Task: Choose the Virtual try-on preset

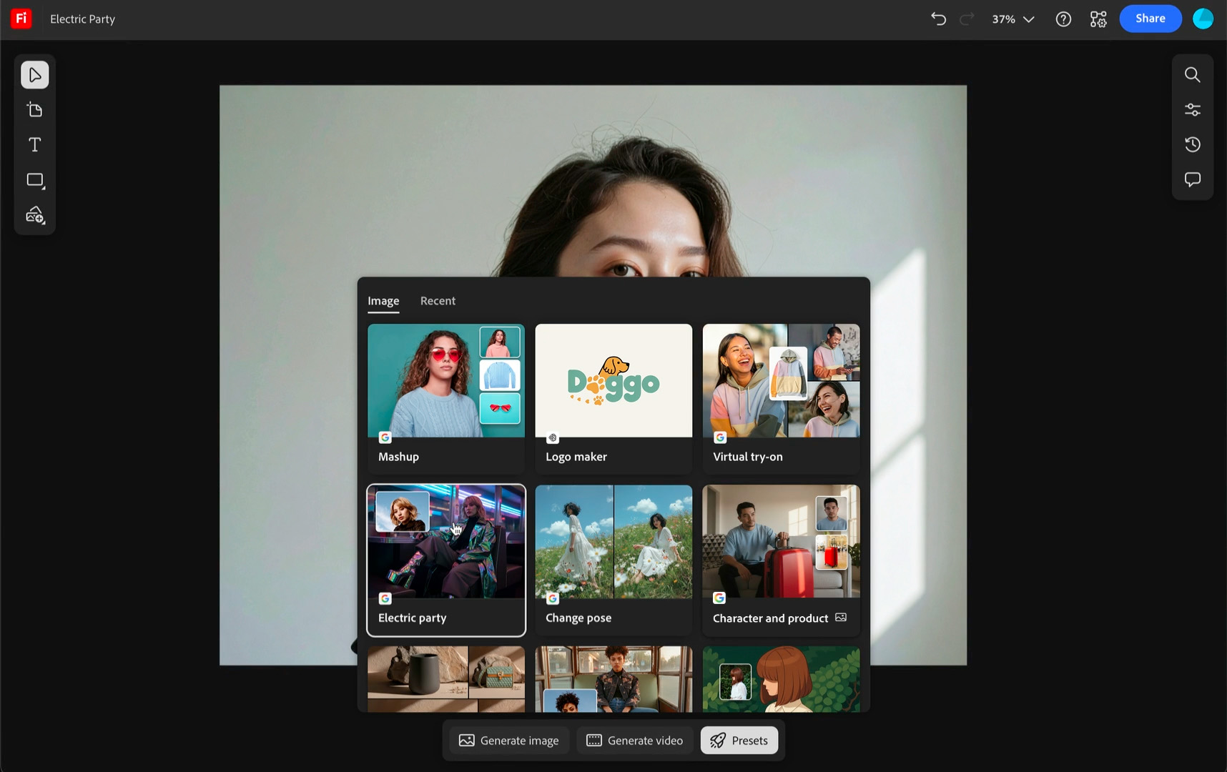Action: 781,382
